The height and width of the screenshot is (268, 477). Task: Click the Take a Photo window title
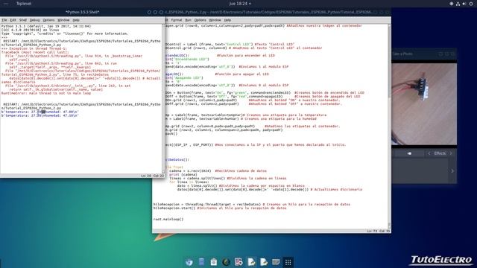402,54
